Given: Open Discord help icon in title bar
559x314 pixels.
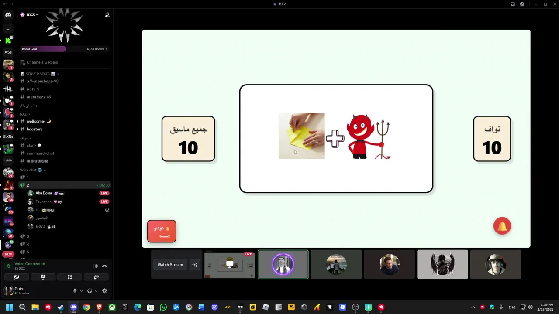Looking at the screenshot, I should [522, 4].
